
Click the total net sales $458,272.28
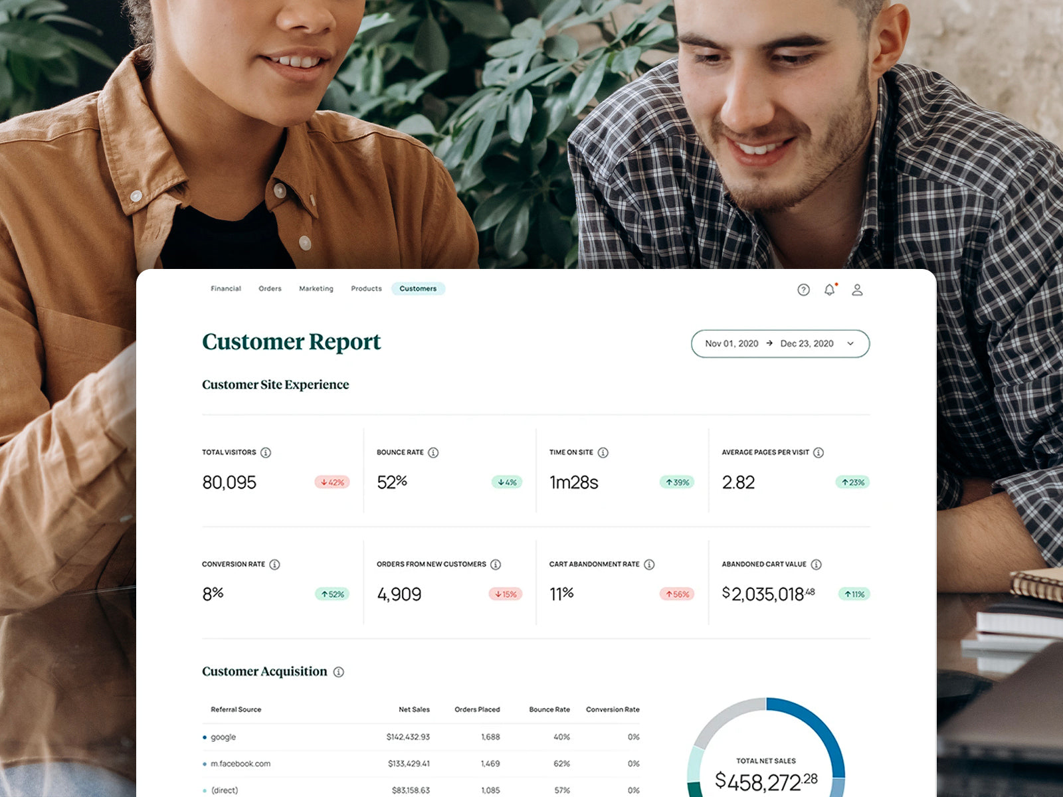[766, 782]
